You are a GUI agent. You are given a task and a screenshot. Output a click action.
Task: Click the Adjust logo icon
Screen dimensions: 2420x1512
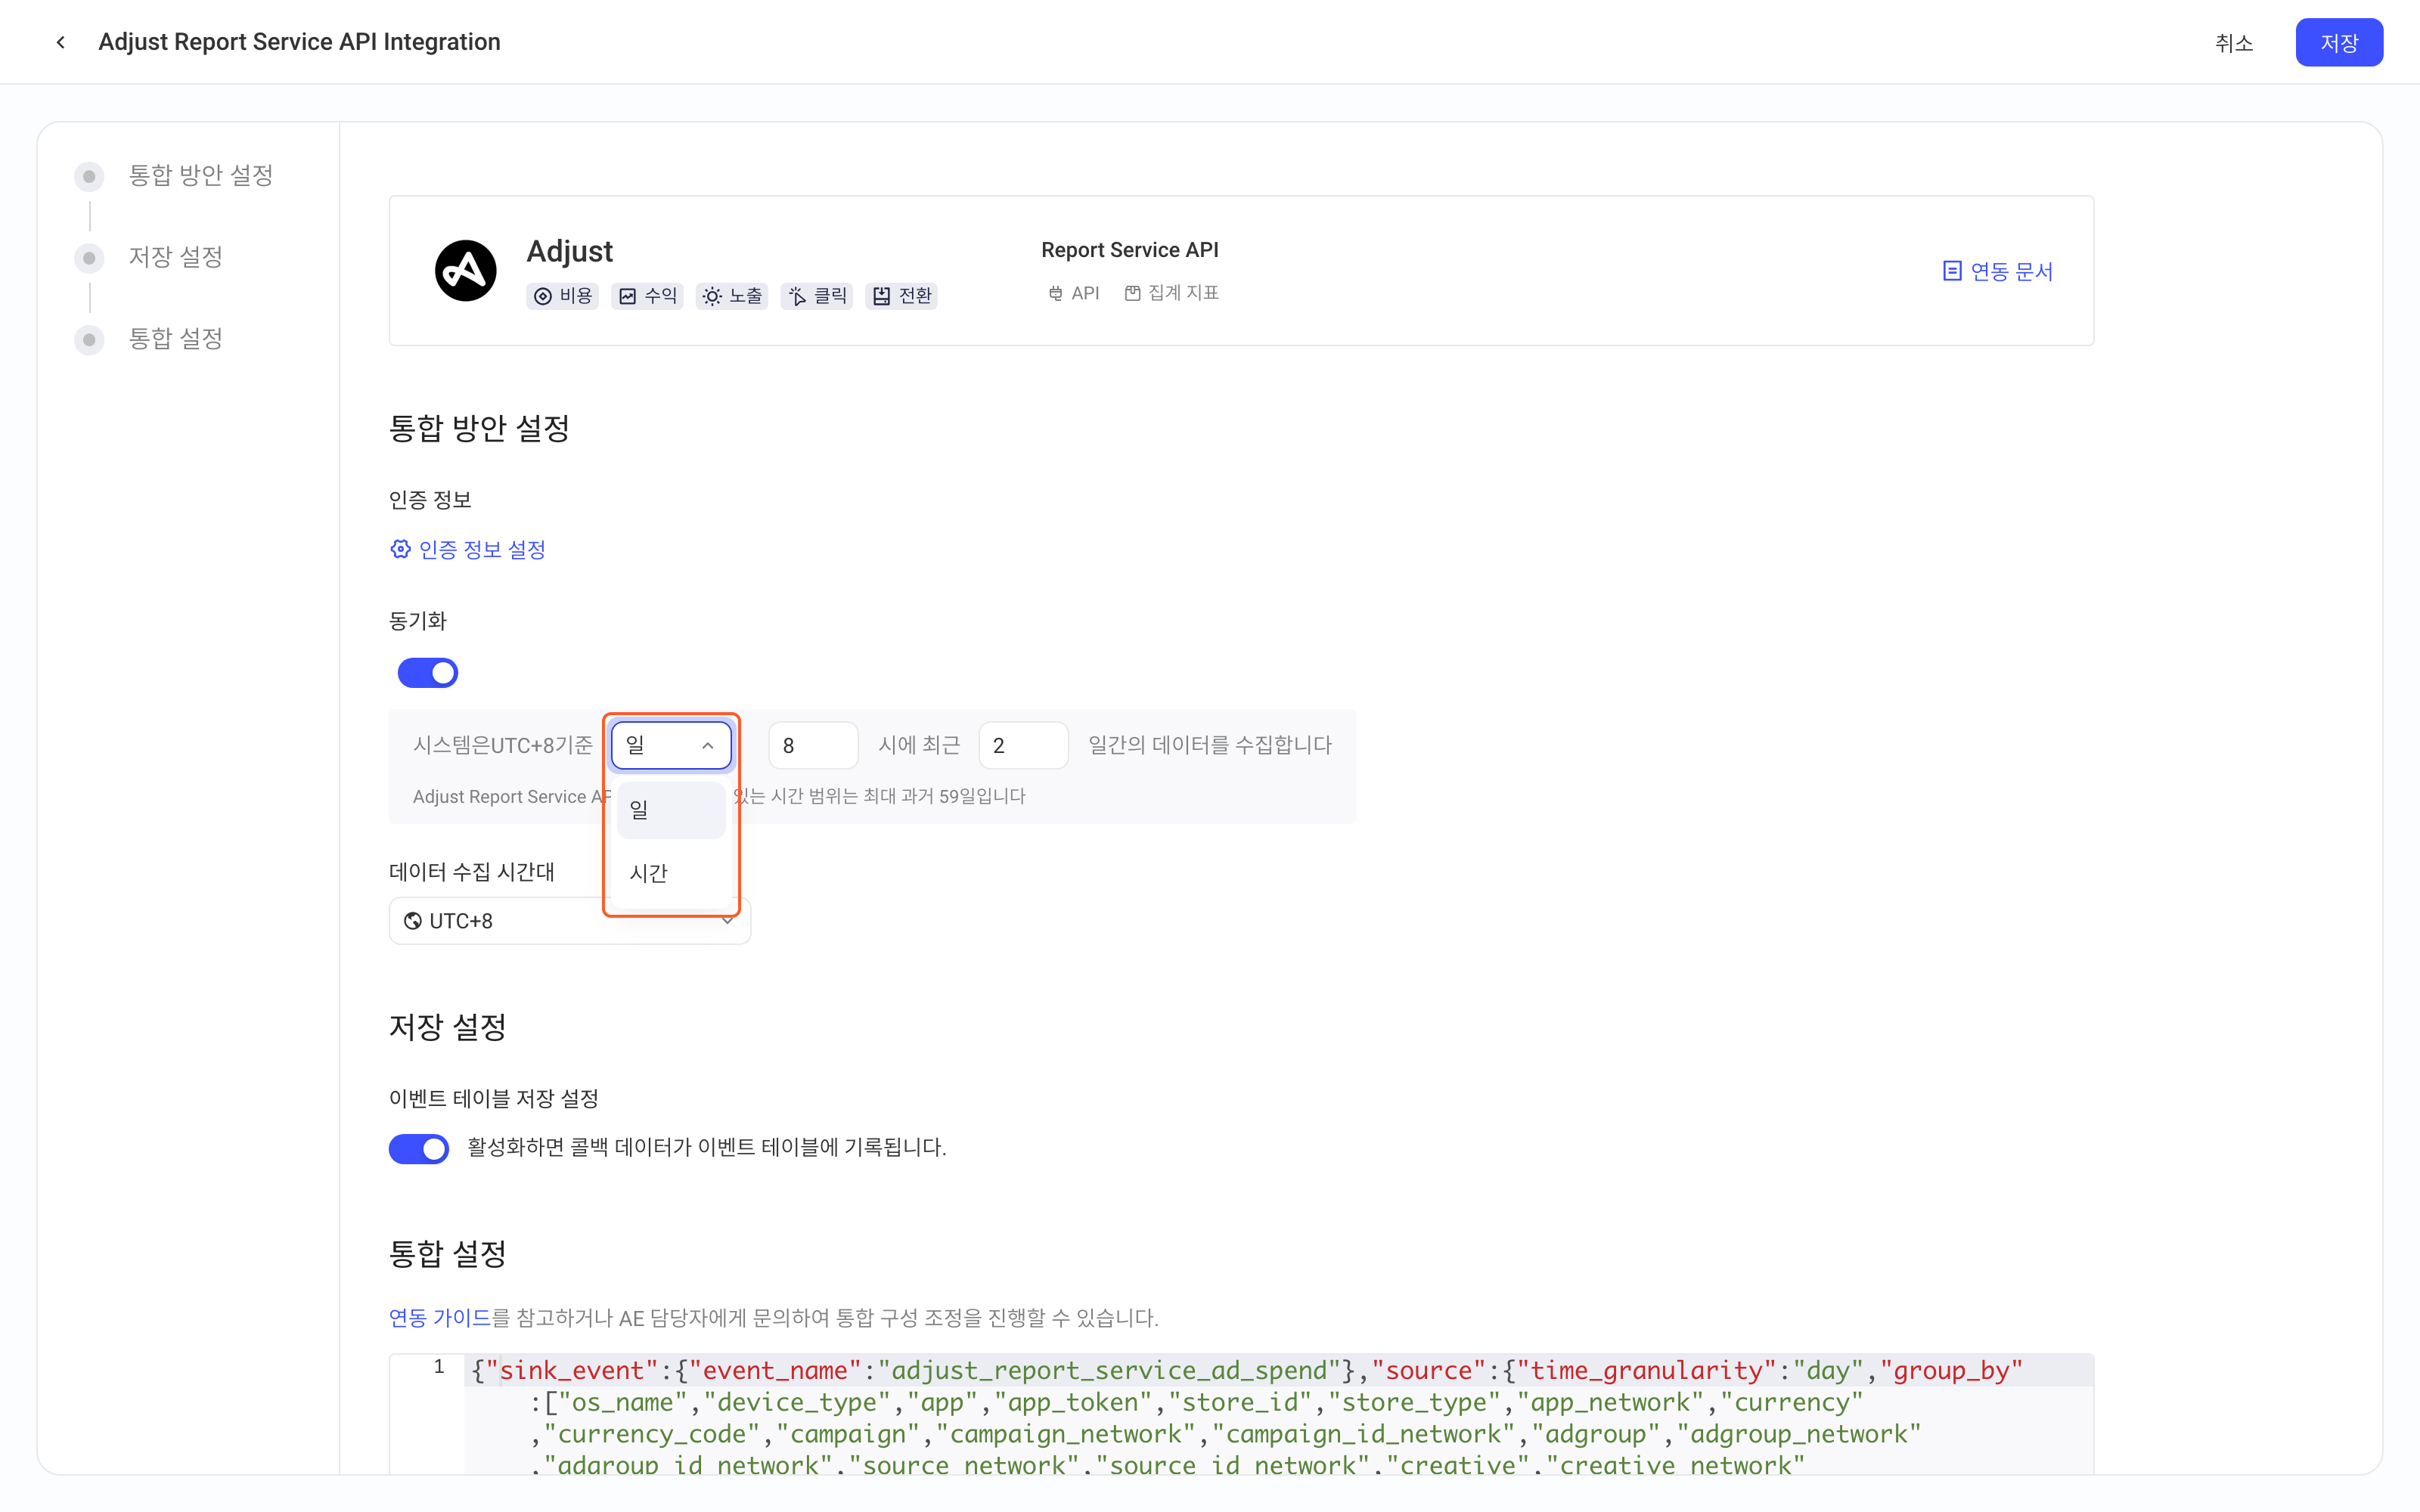[465, 270]
